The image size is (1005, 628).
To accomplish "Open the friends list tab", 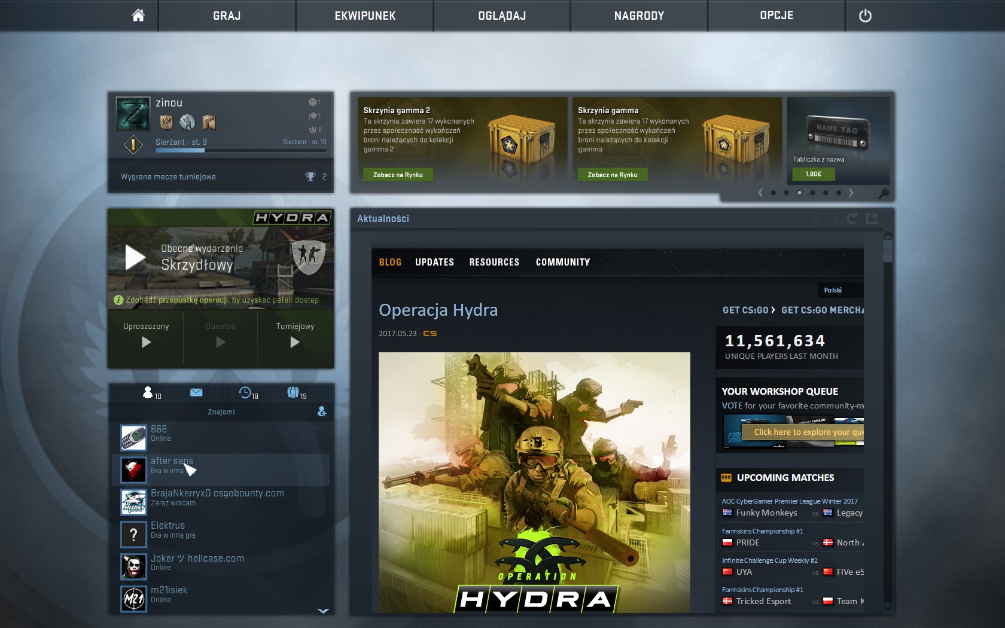I will click(x=151, y=392).
